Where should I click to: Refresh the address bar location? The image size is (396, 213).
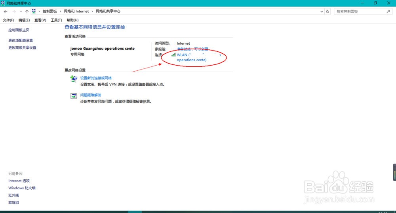click(327, 11)
